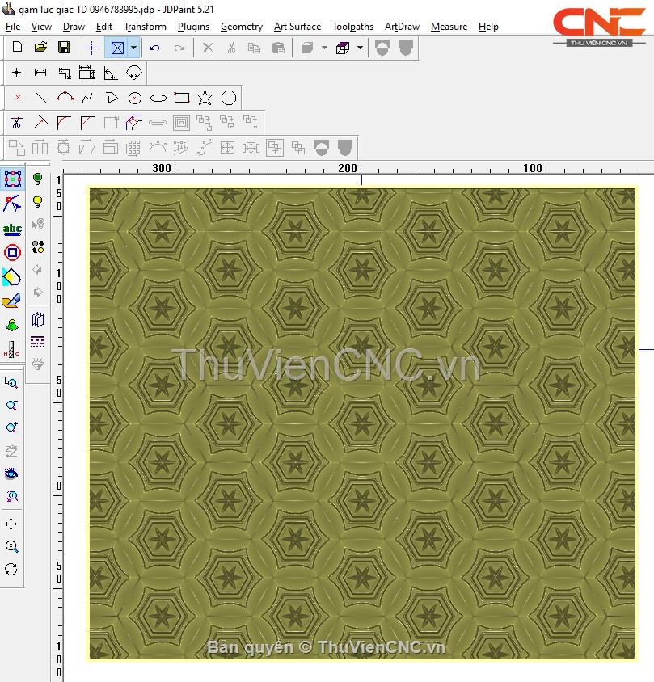Save file with floppy disk icon
The image size is (654, 682).
(x=64, y=48)
